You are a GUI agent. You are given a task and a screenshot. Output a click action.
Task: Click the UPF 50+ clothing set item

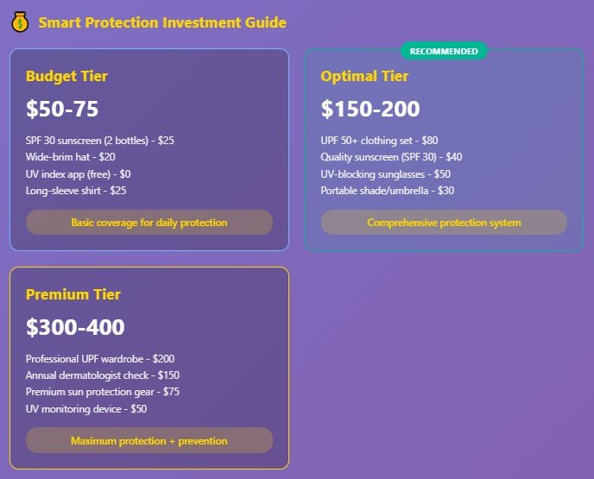(x=379, y=141)
